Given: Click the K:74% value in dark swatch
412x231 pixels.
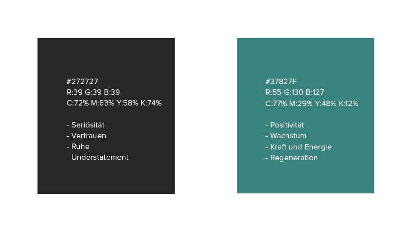Looking at the screenshot, I should tap(151, 103).
